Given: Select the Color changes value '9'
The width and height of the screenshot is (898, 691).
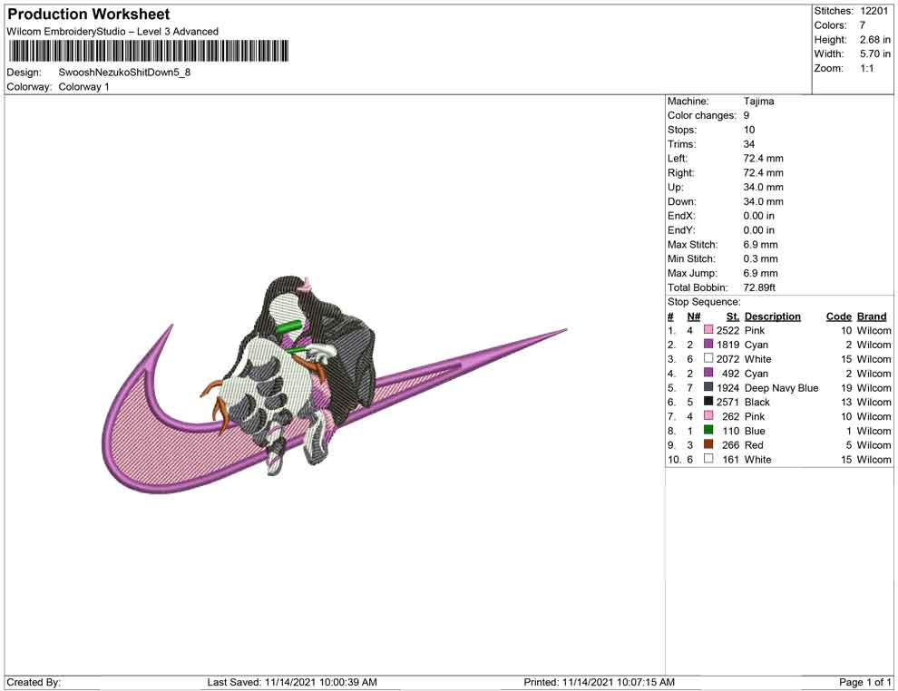Looking at the screenshot, I should coord(747,116).
